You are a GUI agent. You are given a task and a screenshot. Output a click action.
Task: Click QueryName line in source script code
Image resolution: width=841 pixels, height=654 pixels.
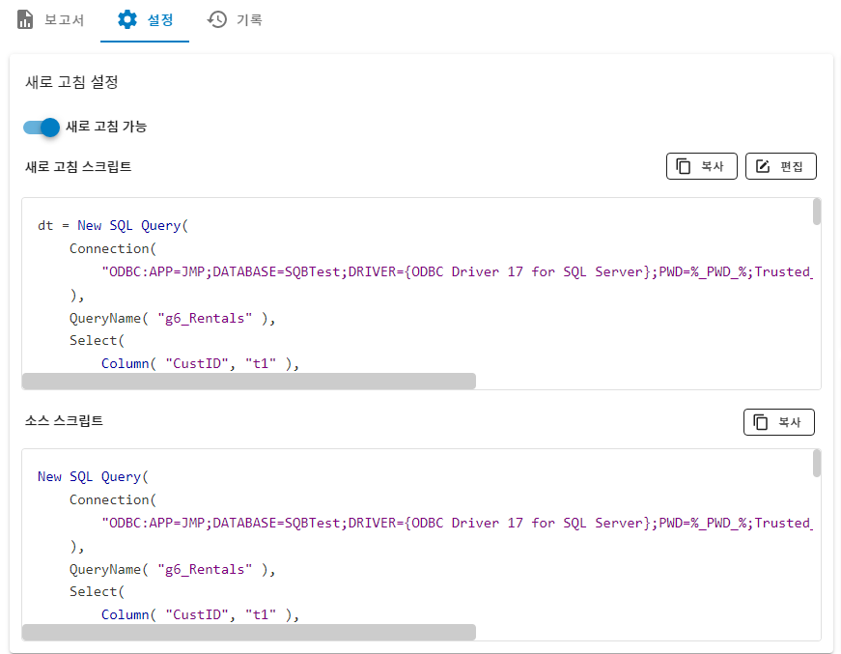pos(172,570)
